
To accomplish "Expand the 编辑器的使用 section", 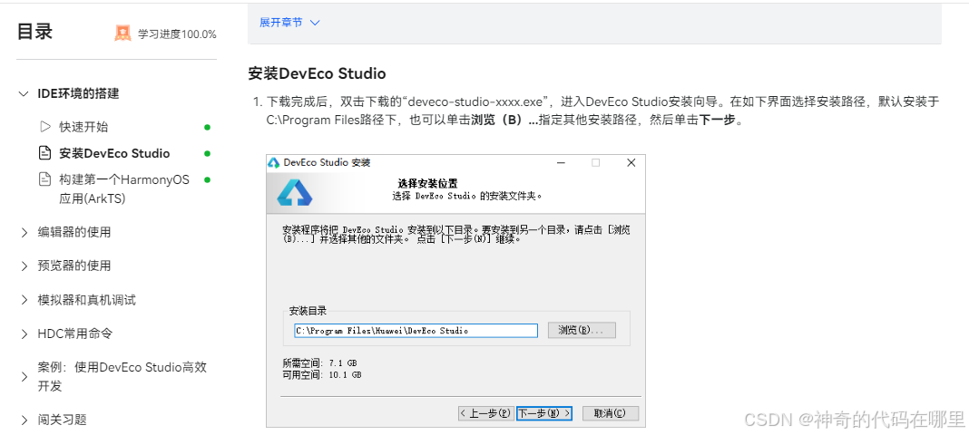I will coord(24,233).
